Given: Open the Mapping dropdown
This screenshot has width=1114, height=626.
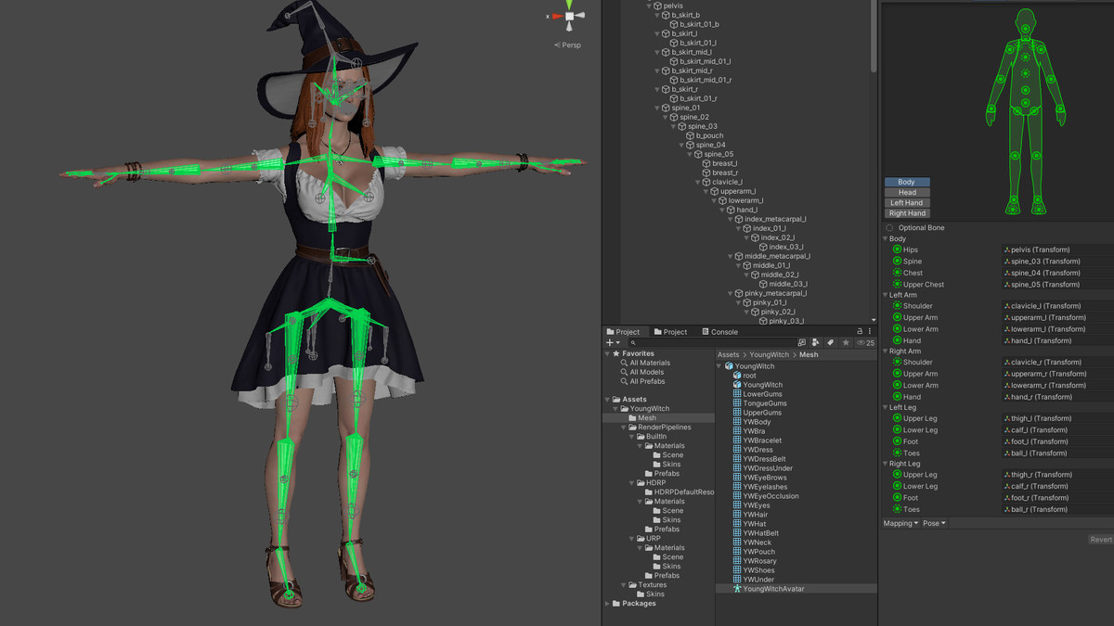Looking at the screenshot, I should click(x=900, y=523).
